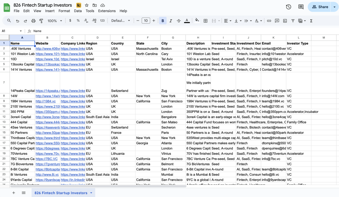Insert a chart from the toolbar
339x197 pixels.
[285, 21]
